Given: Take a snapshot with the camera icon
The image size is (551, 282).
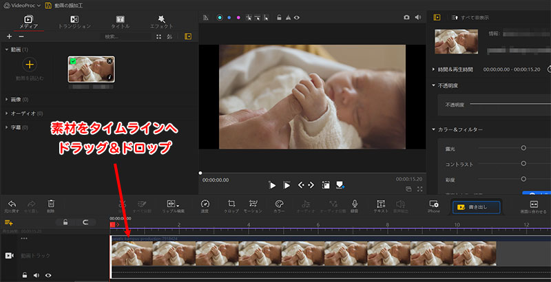Looking at the screenshot, I should click(x=406, y=17).
